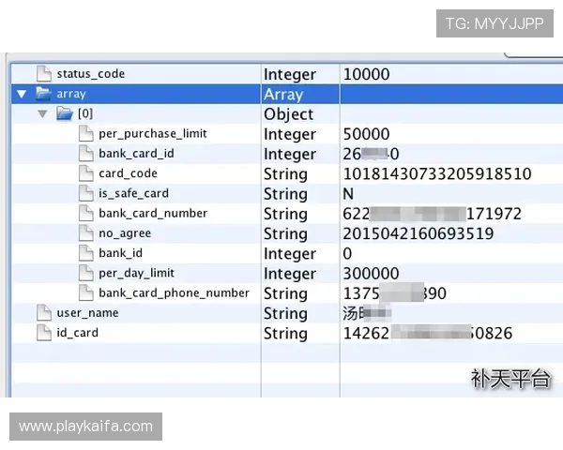The height and width of the screenshot is (450, 563).
Task: Select the bank_id entry in tree
Action: click(120, 253)
